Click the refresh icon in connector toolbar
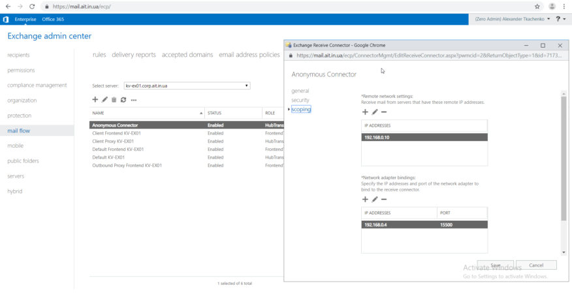The image size is (572, 294). (123, 100)
